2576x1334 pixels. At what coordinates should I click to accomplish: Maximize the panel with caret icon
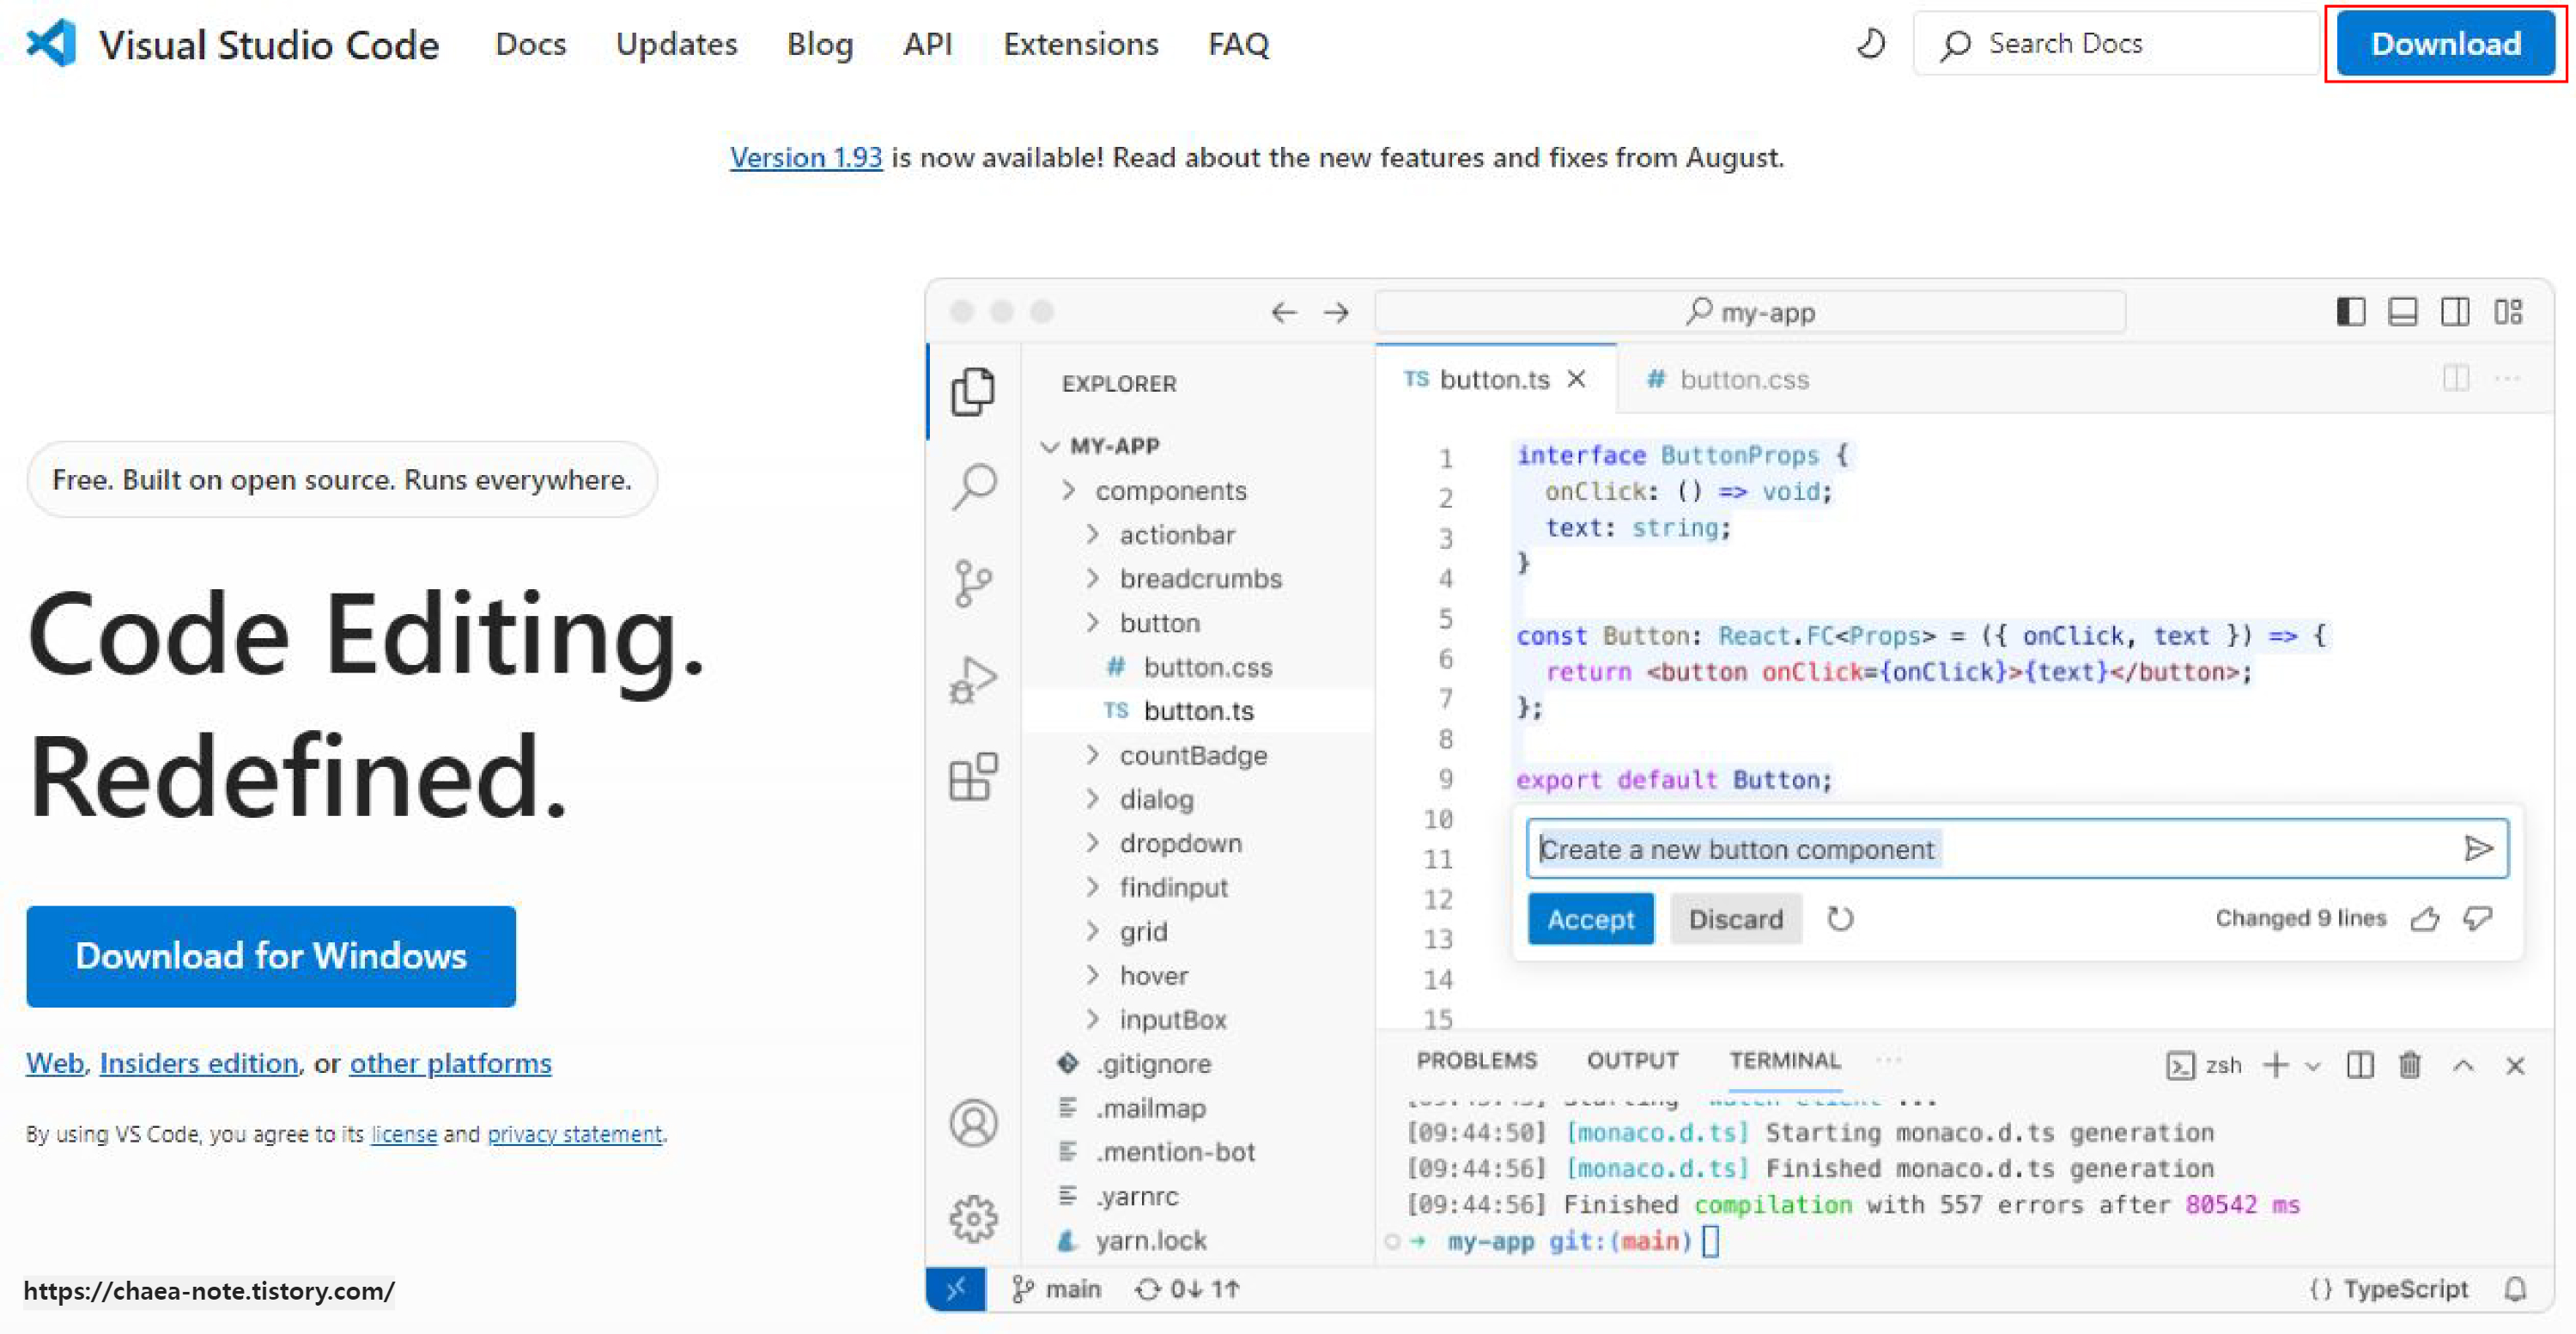pos(2463,1066)
